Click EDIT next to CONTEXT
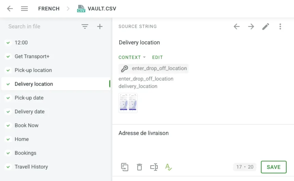The width and height of the screenshot is (294, 181). pos(157,57)
